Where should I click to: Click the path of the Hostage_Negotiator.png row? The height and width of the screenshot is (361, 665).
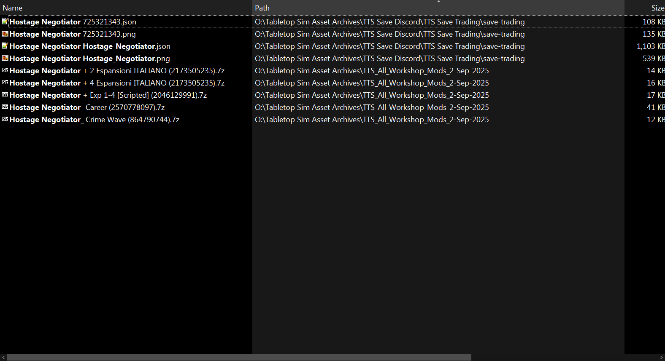[390, 59]
